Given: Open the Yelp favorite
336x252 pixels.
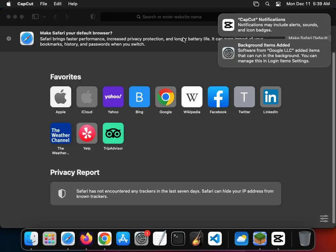Looking at the screenshot, I should 87,133.
